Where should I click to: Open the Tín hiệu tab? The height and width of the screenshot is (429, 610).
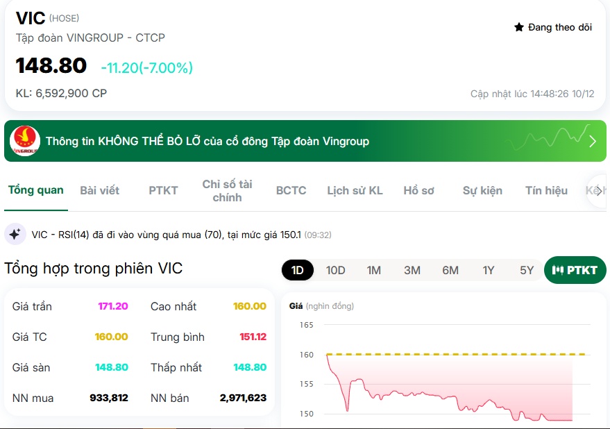[x=545, y=190]
